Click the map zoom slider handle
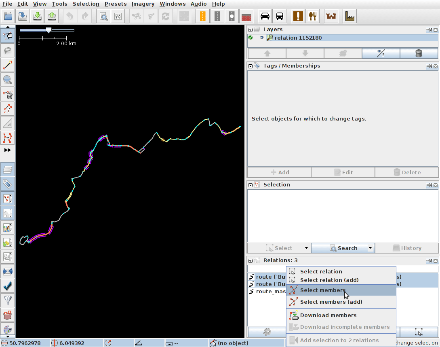The image size is (440, 347). click(x=48, y=30)
